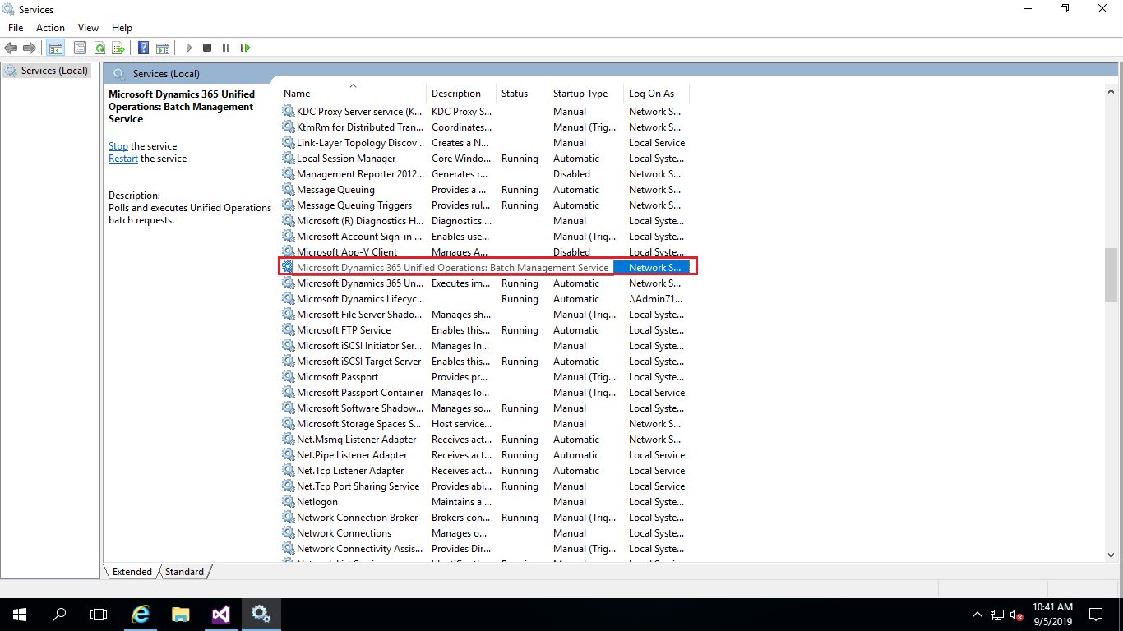Select the Network Connection Broker service
This screenshot has height=631, width=1123.
point(357,518)
